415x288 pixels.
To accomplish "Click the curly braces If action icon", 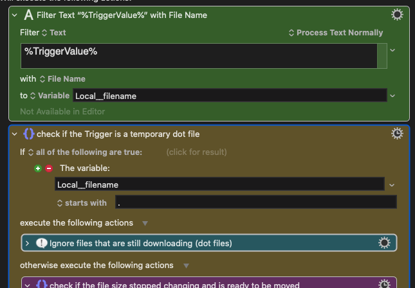I will point(28,134).
